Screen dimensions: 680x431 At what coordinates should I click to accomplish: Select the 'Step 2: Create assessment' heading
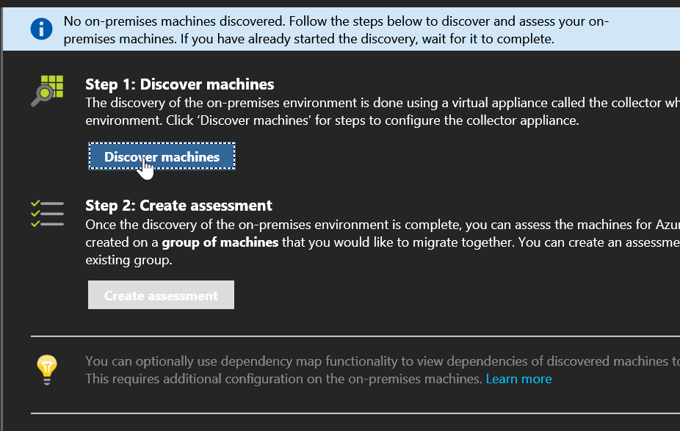coord(178,206)
